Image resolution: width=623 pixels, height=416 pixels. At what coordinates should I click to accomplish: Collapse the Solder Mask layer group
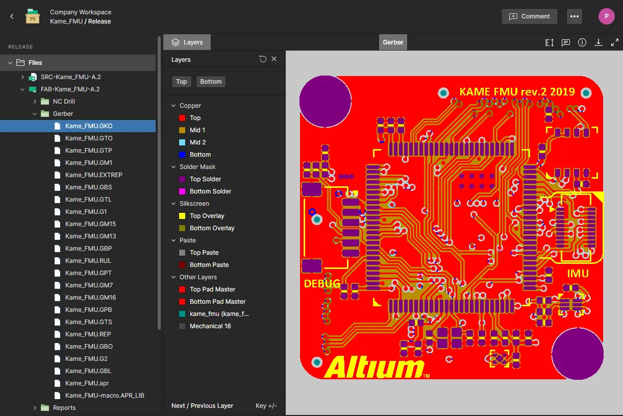172,167
